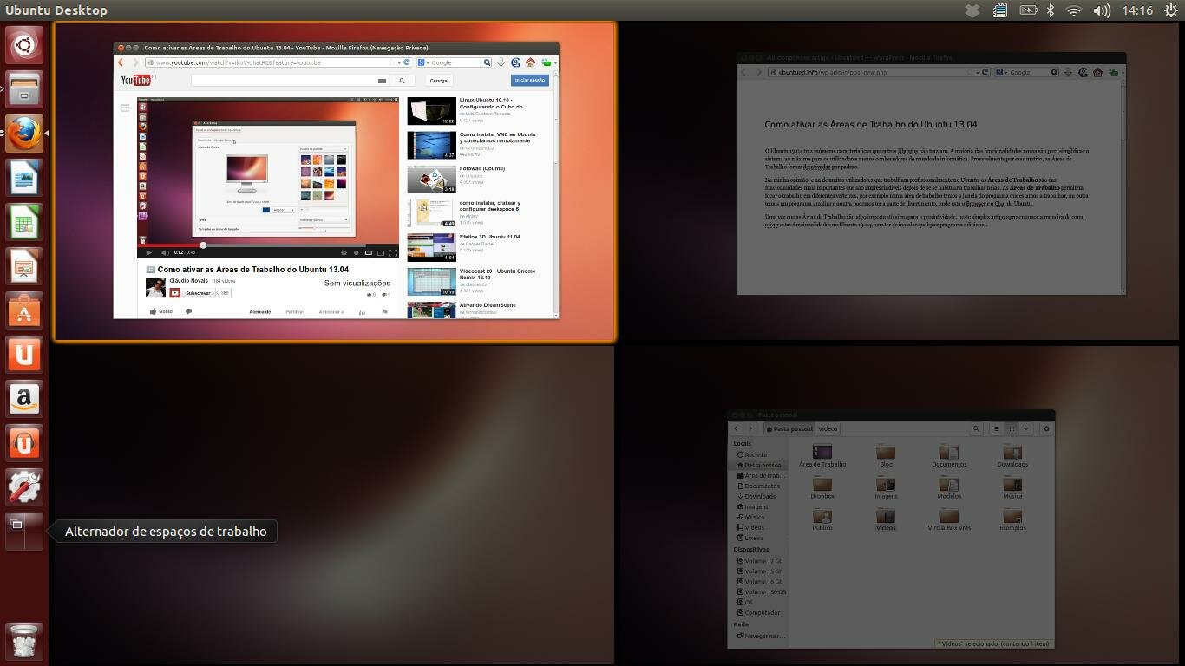Click the search magnifier in the file manager
Screen dimensions: 1185x666
[x=976, y=428]
